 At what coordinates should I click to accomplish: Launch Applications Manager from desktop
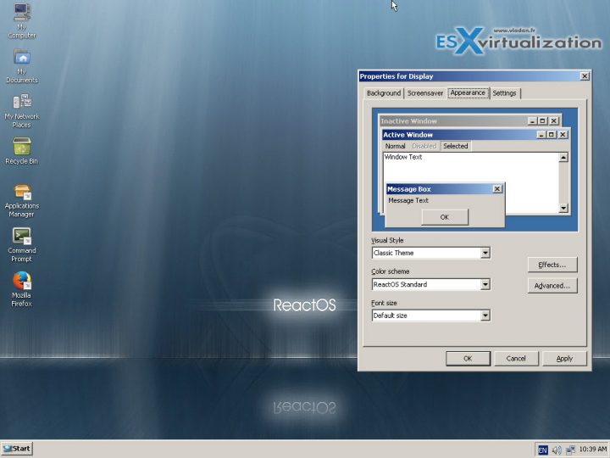(x=22, y=201)
